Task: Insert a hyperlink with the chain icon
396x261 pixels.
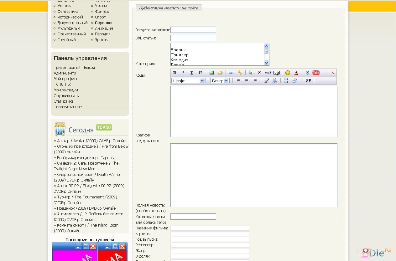Action: pos(231,73)
